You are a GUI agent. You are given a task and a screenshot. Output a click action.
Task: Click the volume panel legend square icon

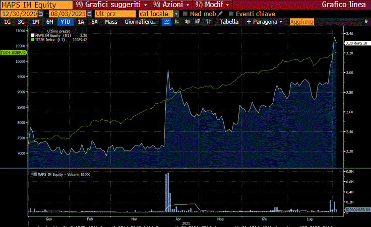35,174
